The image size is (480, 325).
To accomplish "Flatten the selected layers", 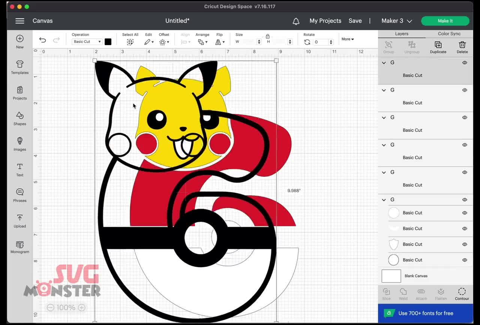I will 441,293.
